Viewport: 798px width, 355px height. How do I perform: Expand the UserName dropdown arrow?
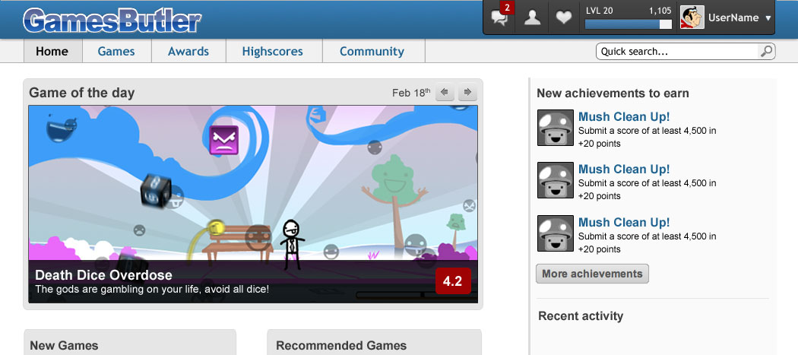[768, 18]
